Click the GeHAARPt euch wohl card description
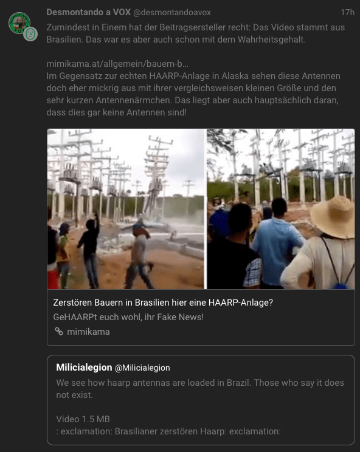The width and height of the screenshot is (360, 452). (128, 317)
